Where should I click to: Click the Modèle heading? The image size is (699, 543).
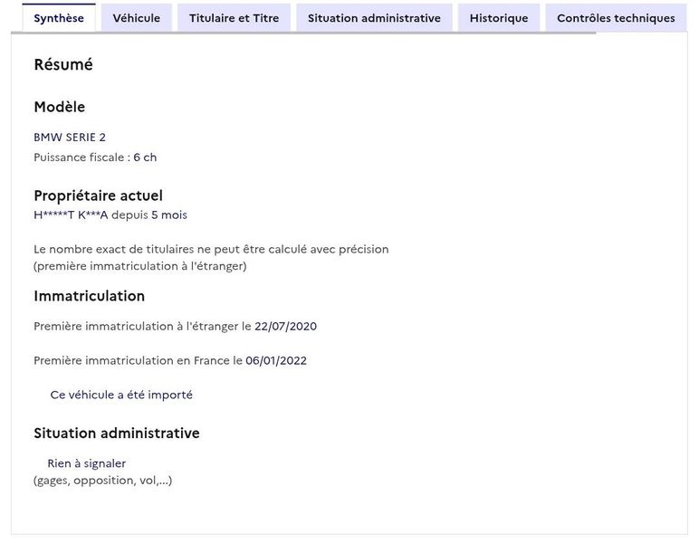point(59,107)
